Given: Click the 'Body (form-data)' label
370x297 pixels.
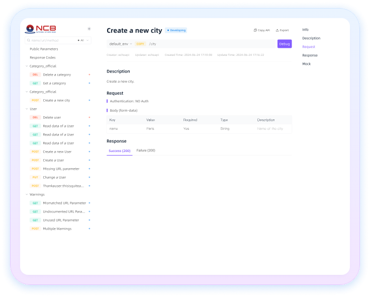Looking at the screenshot, I should pos(123,111).
